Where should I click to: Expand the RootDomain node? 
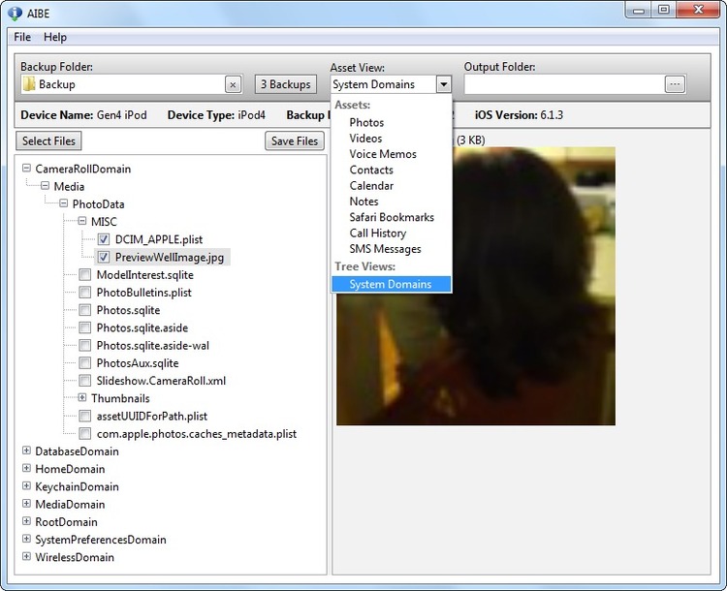pyautogui.click(x=26, y=520)
